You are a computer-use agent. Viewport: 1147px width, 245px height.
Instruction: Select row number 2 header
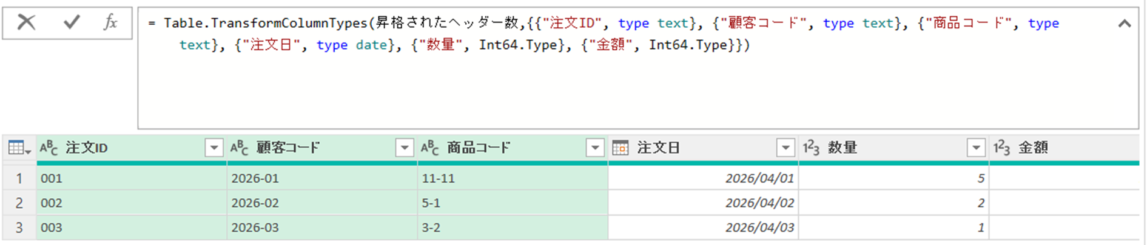(19, 203)
